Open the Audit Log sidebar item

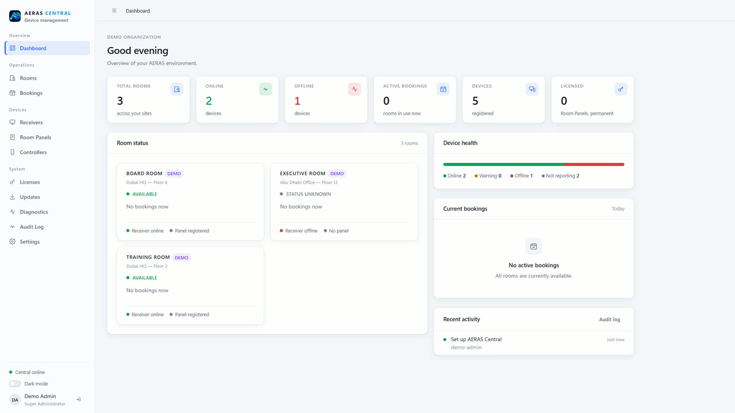(x=48, y=227)
